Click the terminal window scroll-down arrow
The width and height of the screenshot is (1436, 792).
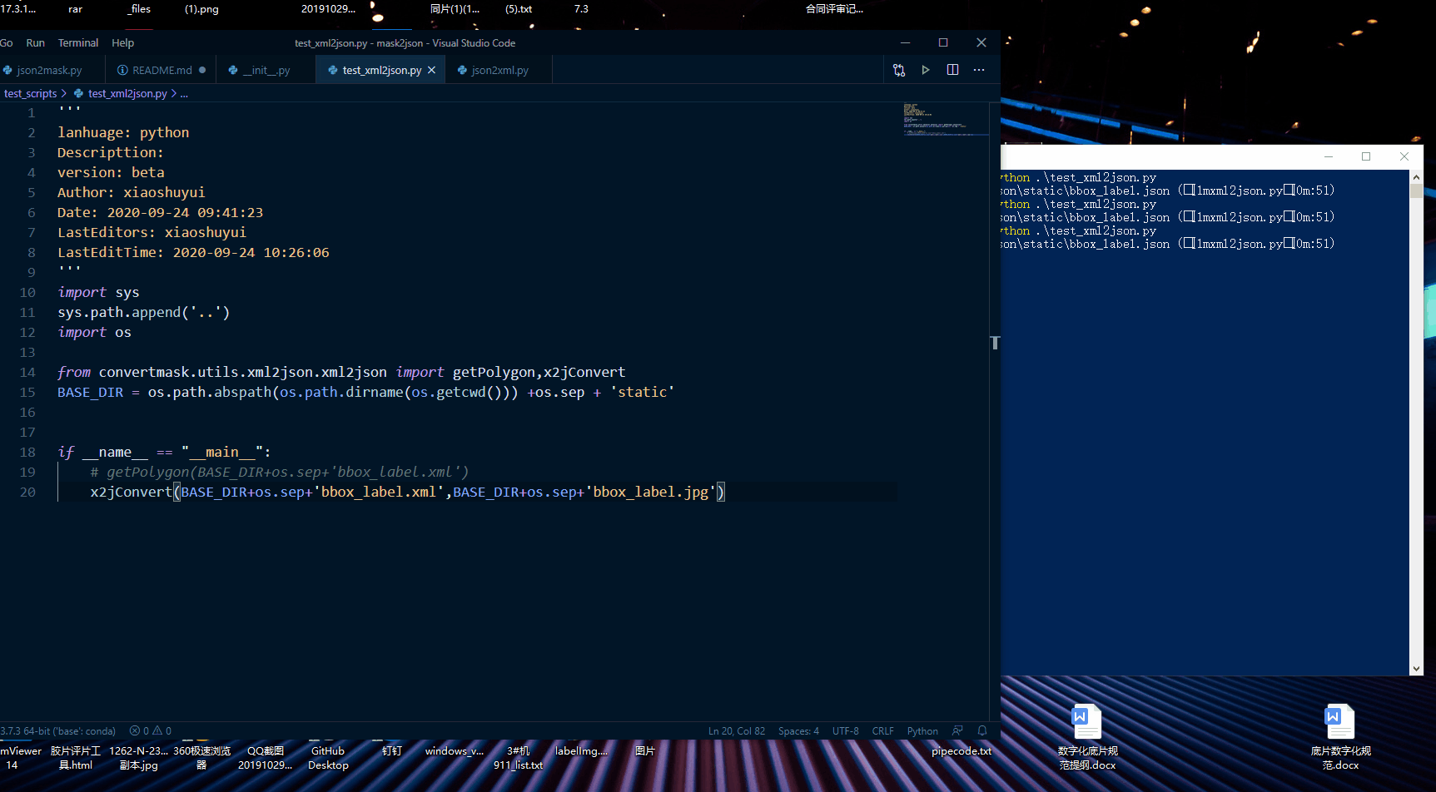coord(1416,669)
